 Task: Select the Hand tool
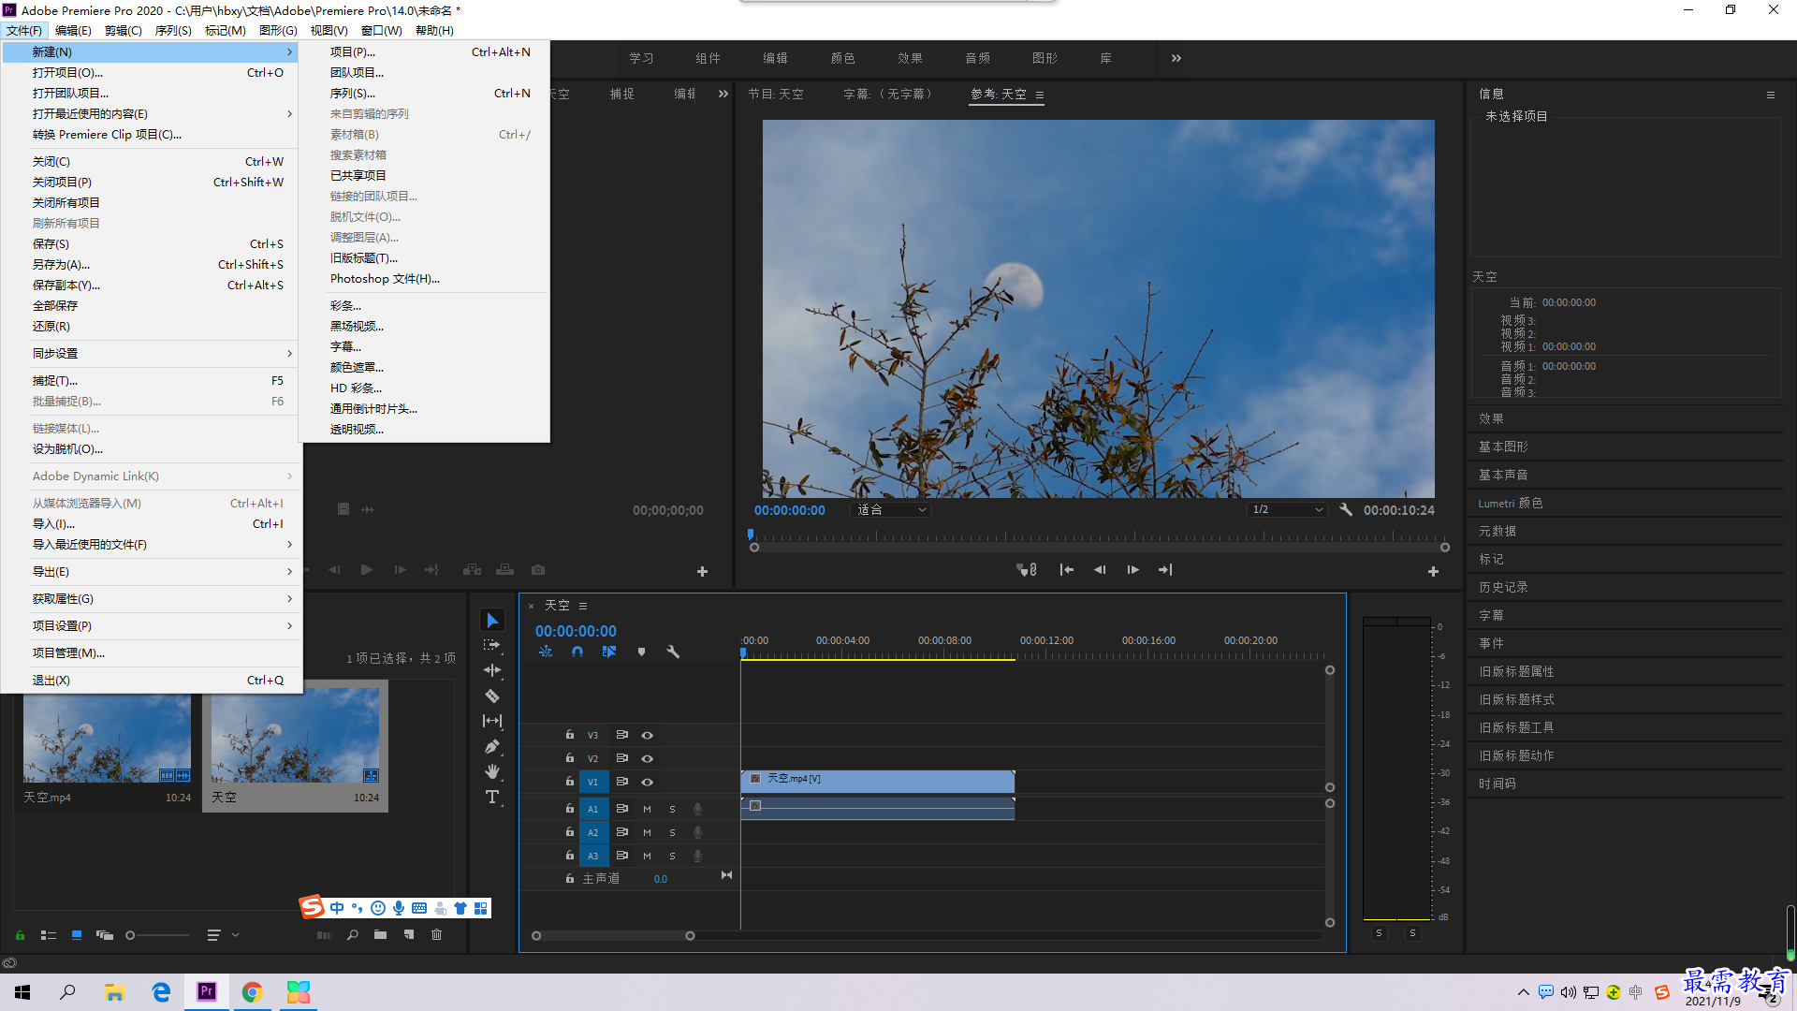click(492, 772)
